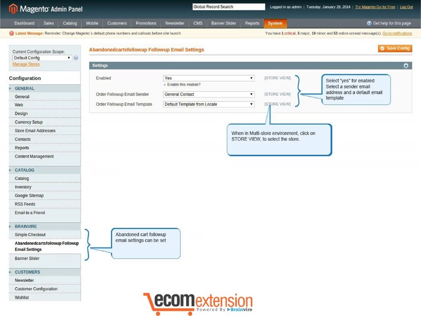Open the Mobile menu
This screenshot has height=316, width=421.
[92, 23]
